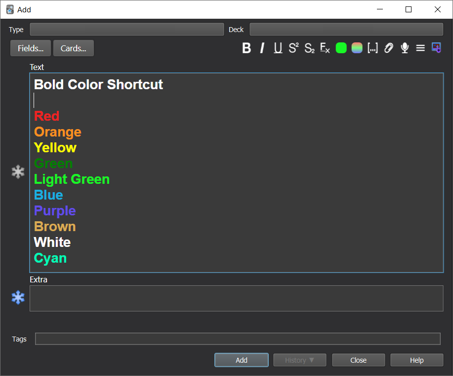Open the hamburger more-options menu
Screen dimensions: 453x376
point(420,48)
